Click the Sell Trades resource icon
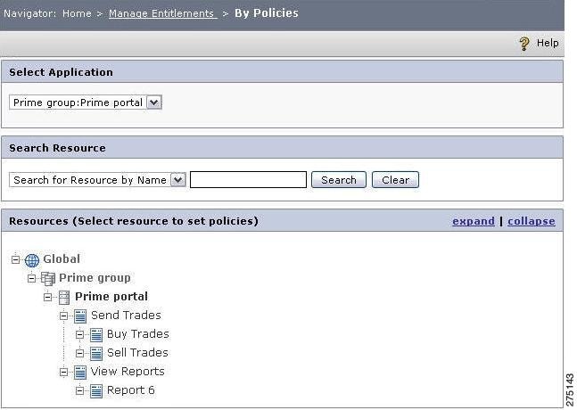This screenshot has height=410, width=577. pyautogui.click(x=96, y=354)
